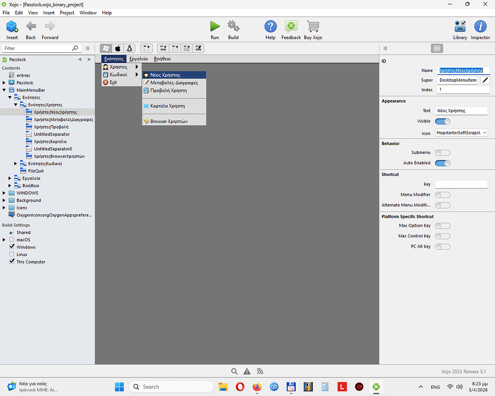Run the project with the green arrow

click(215, 26)
